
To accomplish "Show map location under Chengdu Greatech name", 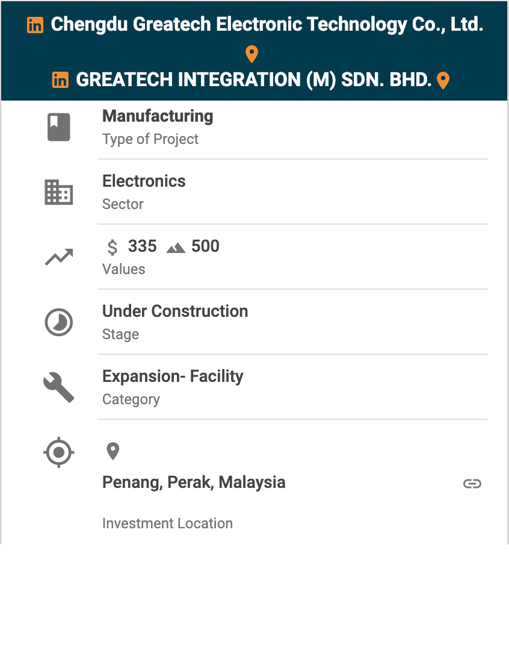I will [252, 54].
